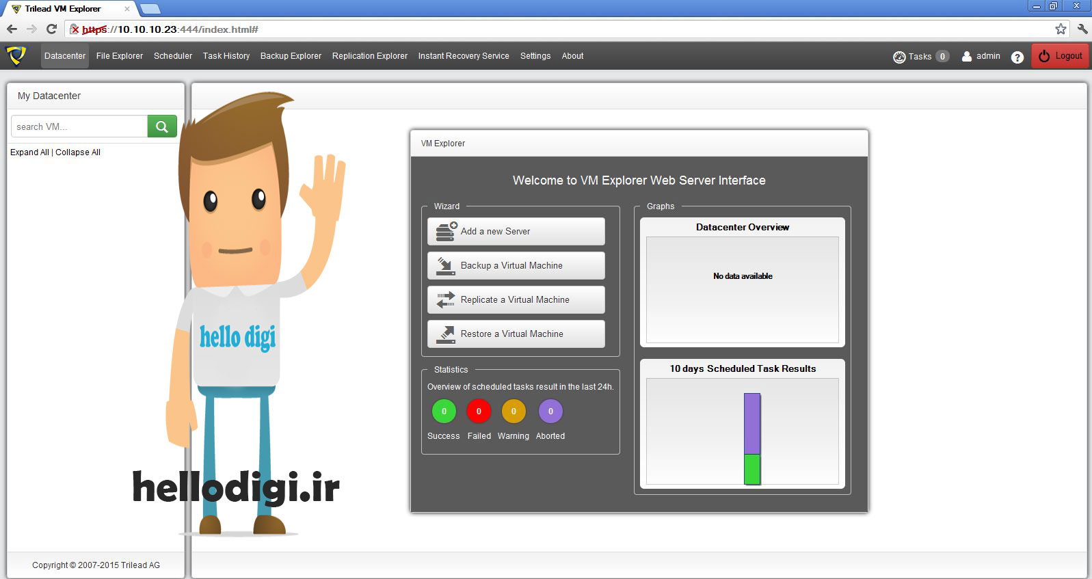
Task: Click the Trilead shield logo icon
Action: click(x=16, y=55)
